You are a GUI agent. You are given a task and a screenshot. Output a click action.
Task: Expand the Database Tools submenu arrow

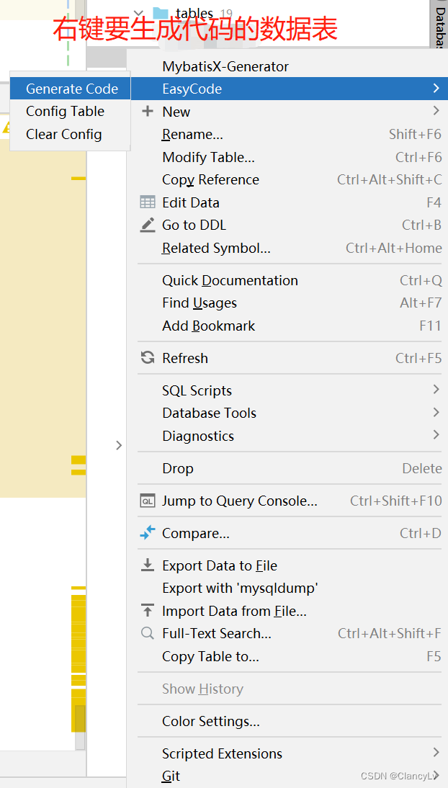[436, 412]
